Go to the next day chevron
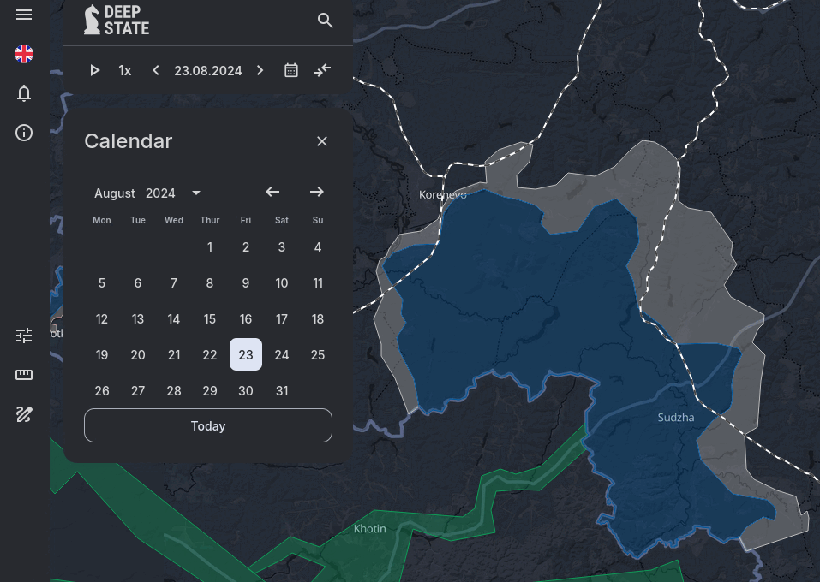 (x=260, y=70)
